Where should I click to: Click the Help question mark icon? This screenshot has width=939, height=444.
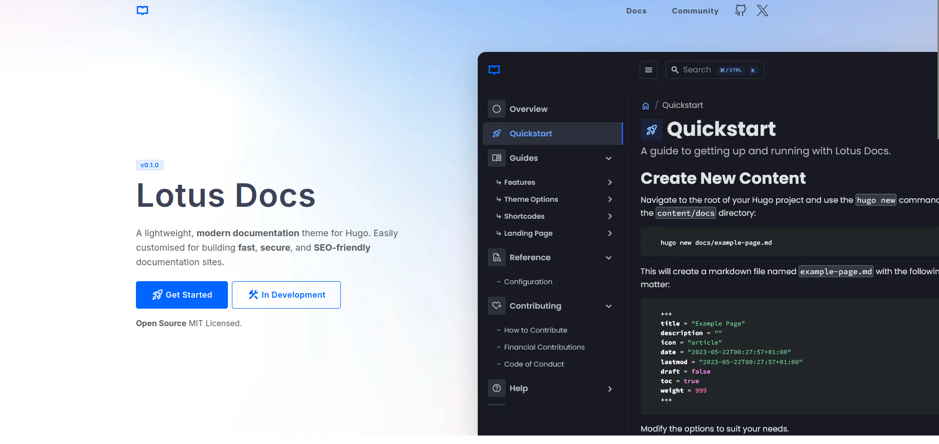pos(496,388)
